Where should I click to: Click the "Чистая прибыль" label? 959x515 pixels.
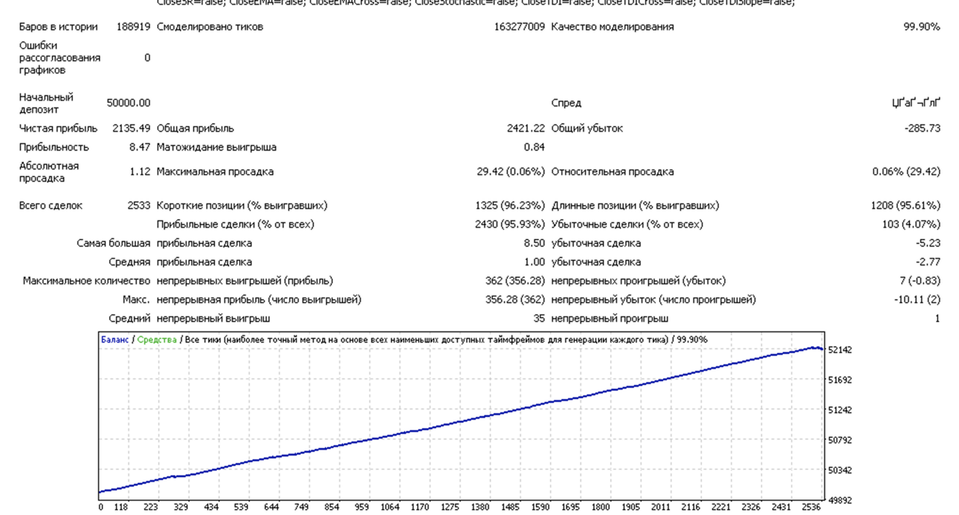(59, 129)
